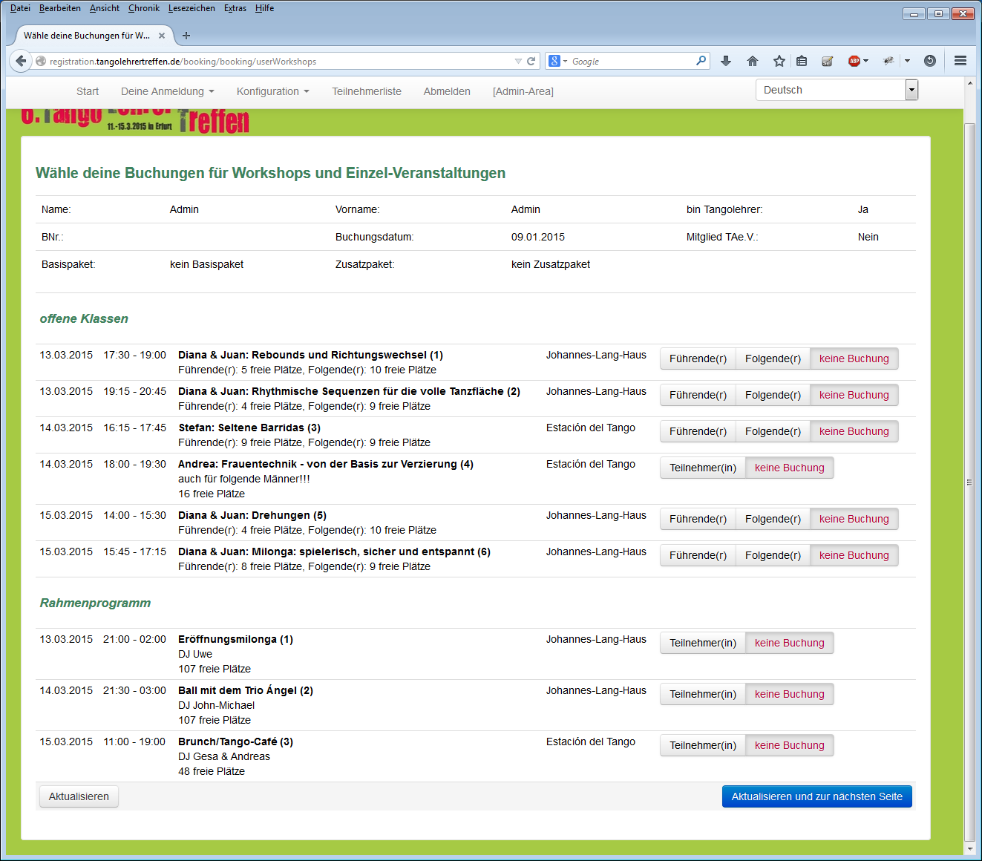Open the Lesezeichen menu in the menu bar
Image resolution: width=982 pixels, height=861 pixels.
point(192,8)
